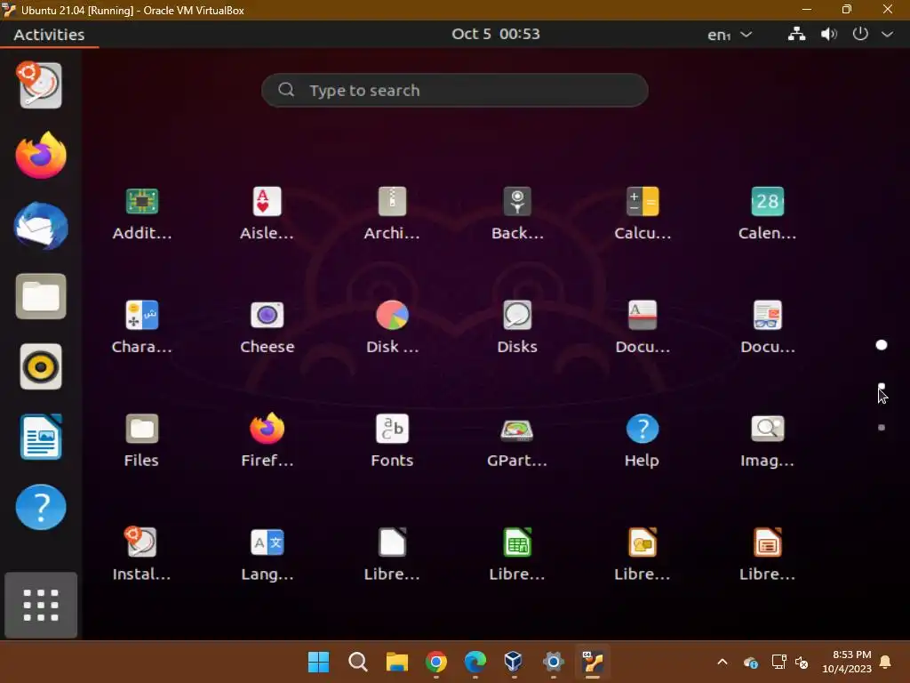Open Files from the dock
Image resolution: width=910 pixels, height=683 pixels.
click(41, 296)
